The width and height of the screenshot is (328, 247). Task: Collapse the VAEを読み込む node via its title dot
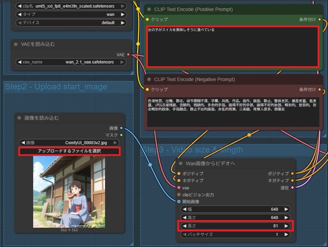[16, 44]
